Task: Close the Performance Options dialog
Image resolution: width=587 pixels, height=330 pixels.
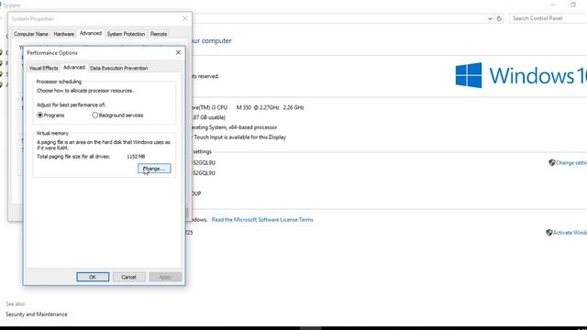Action: (x=178, y=53)
